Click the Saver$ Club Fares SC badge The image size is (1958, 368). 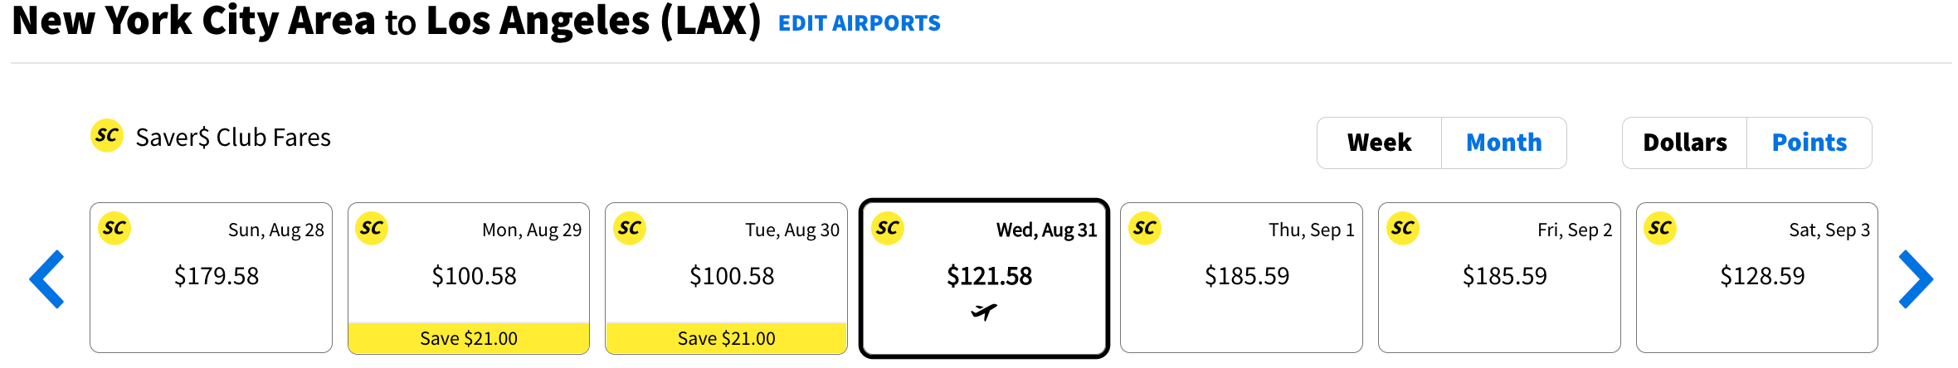107,136
